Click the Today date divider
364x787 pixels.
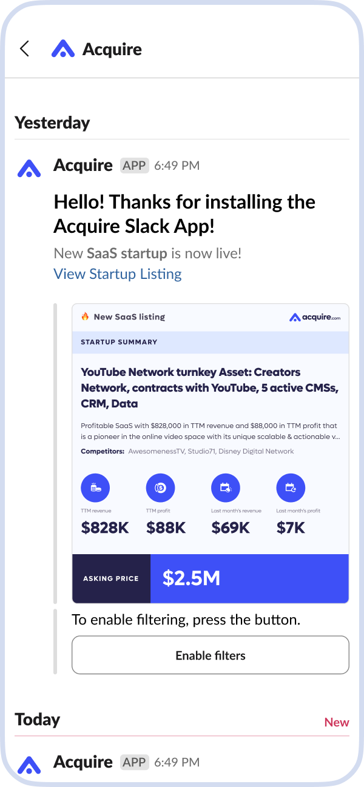(x=37, y=720)
